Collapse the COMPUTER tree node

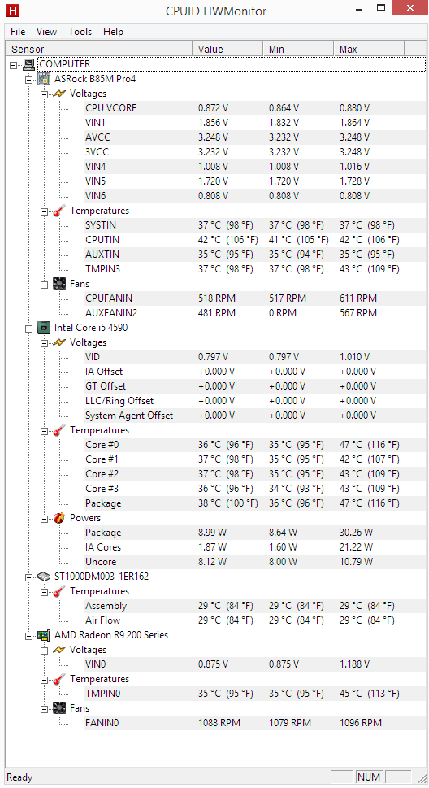(x=14, y=64)
